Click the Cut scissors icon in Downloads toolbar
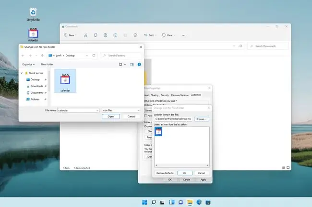 point(85,35)
